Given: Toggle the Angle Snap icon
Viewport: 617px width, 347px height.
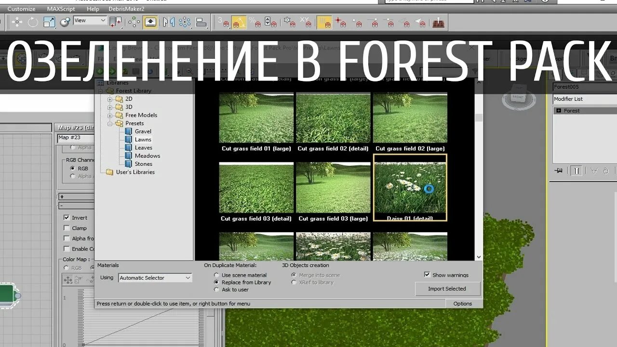Looking at the screenshot, I should pyautogui.click(x=239, y=22).
